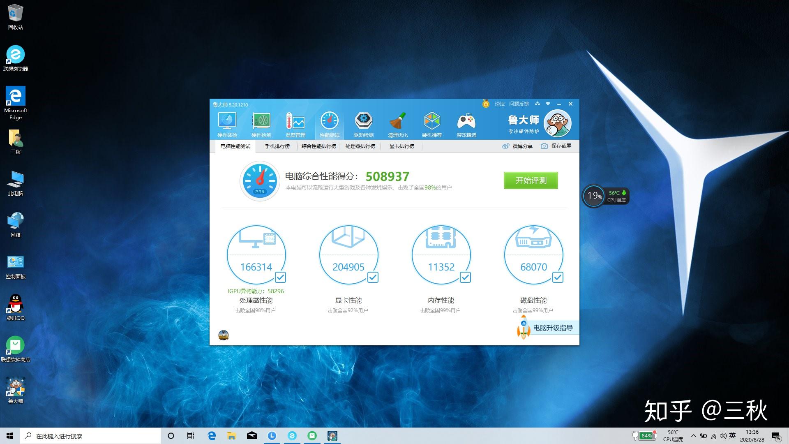Click the 84% battery indicator in taskbar

pos(644,435)
